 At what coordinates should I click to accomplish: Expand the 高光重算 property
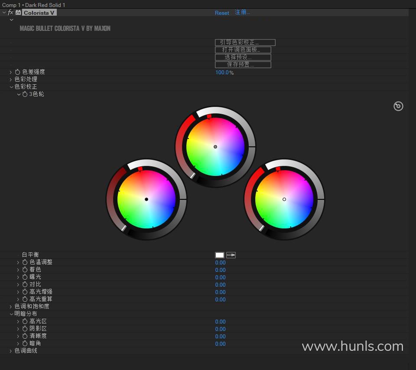(18, 299)
